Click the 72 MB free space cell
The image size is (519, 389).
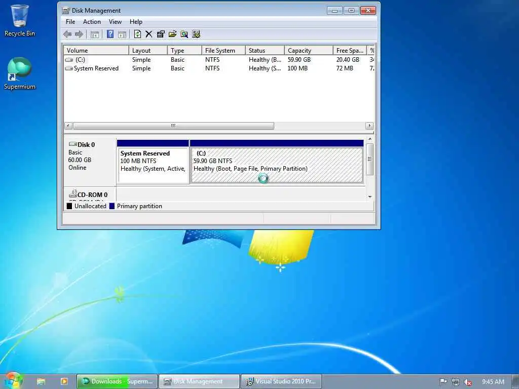(x=345, y=68)
